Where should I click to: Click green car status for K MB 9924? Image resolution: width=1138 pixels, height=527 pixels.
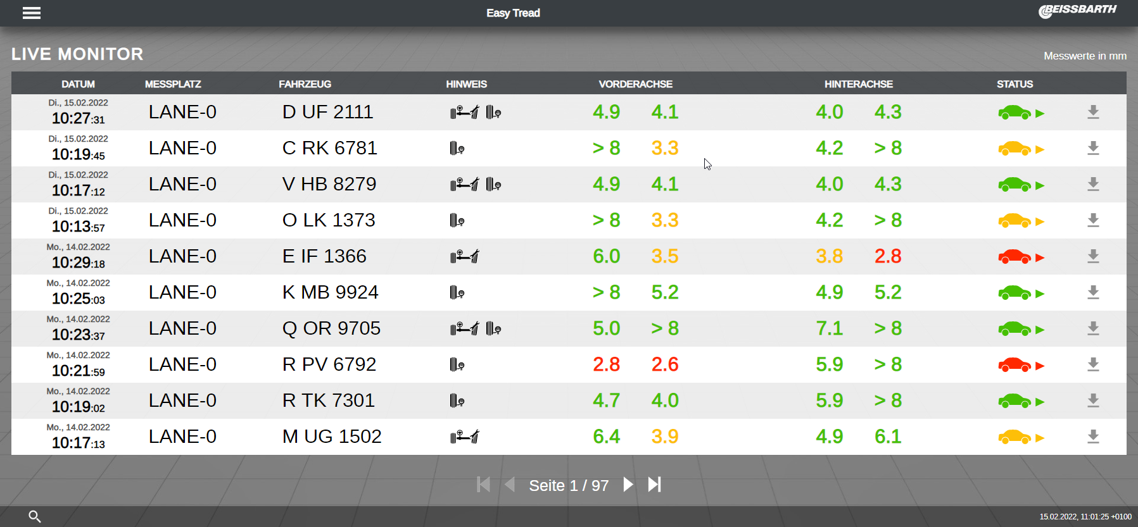point(1015,292)
